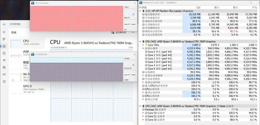Click HWiNFO64 logo in sensor window title
The width and height of the screenshot is (260, 125).
point(141,2)
